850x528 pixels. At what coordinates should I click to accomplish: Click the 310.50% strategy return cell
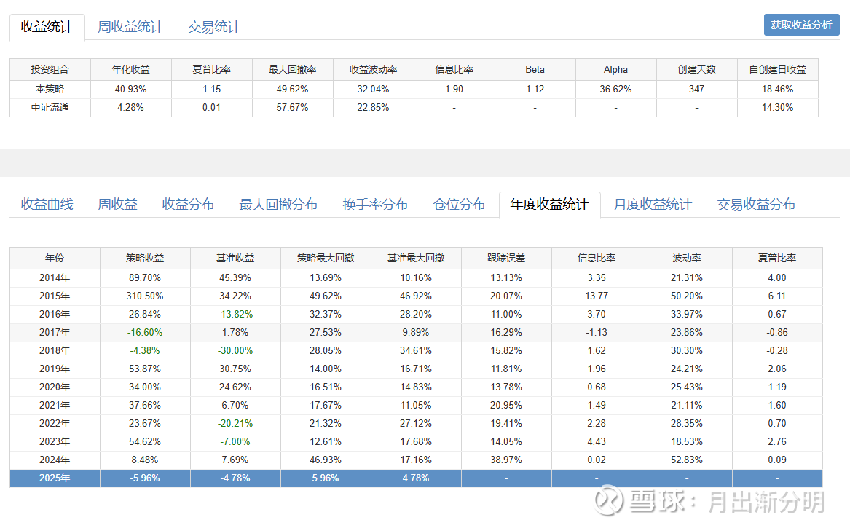[145, 296]
